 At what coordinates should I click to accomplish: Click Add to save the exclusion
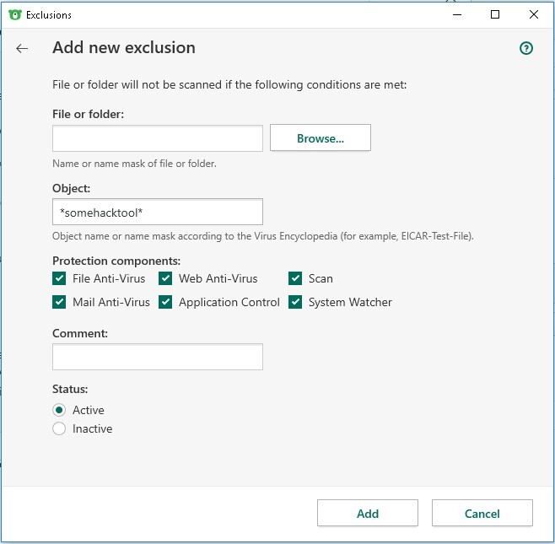[367, 513]
